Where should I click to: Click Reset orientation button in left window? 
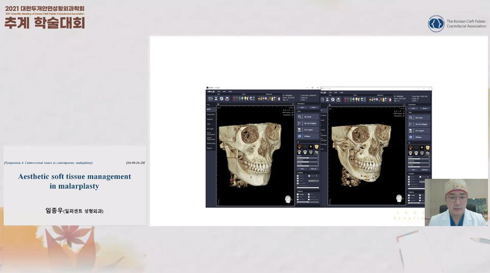(x=314, y=107)
